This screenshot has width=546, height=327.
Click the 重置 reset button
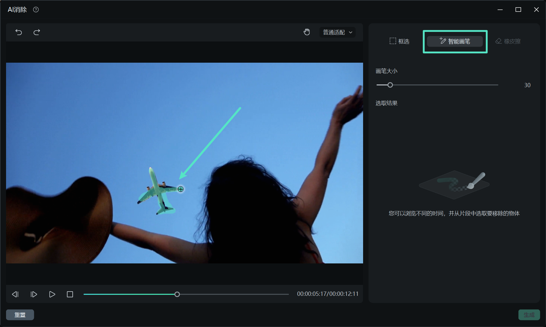[x=20, y=315]
